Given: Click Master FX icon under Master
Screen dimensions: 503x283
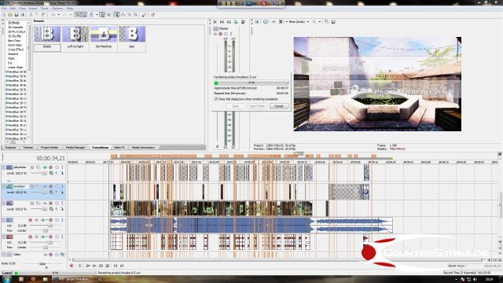Looking at the screenshot, I should tap(215, 34).
